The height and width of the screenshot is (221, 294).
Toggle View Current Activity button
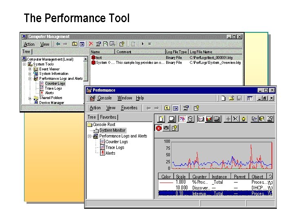click(182, 119)
